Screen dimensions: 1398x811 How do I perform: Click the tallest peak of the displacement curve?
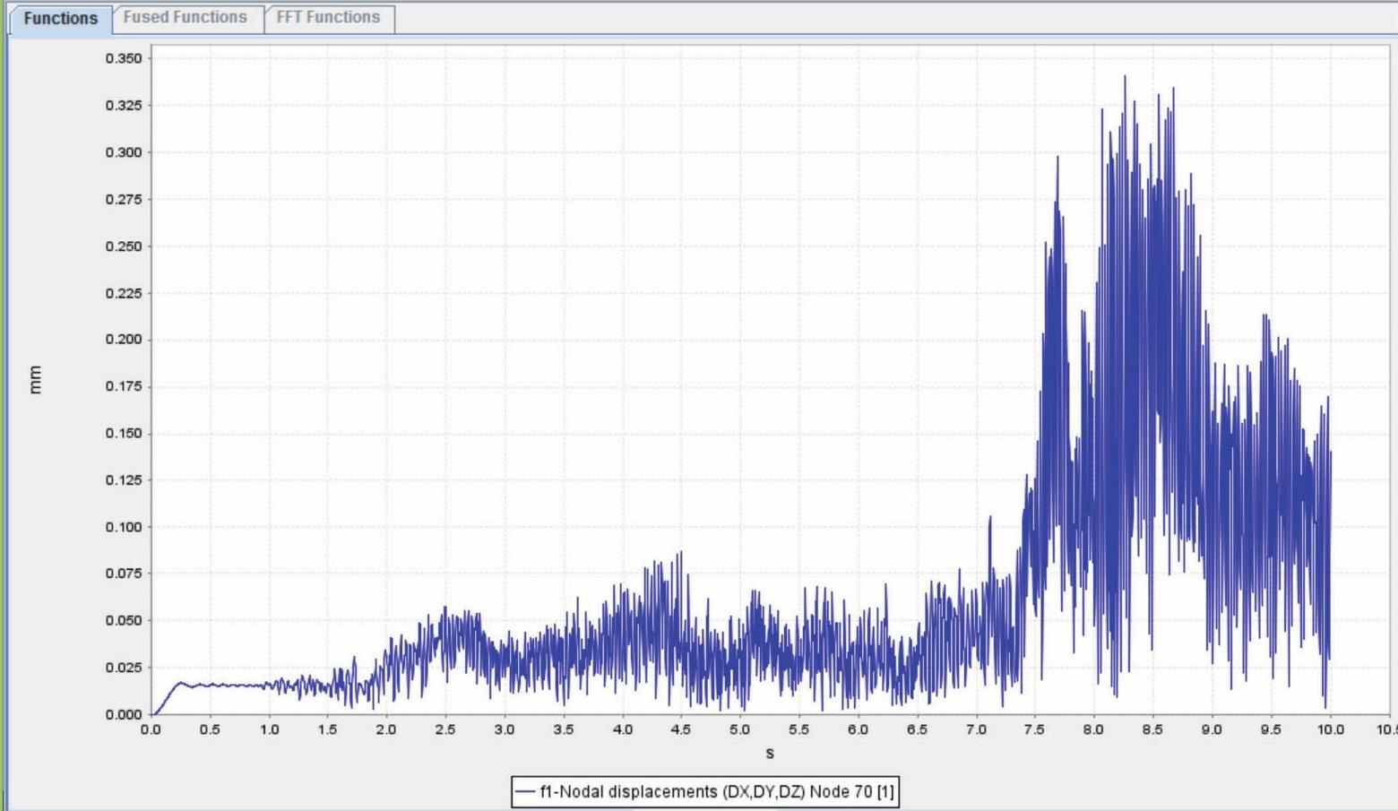(x=1125, y=78)
